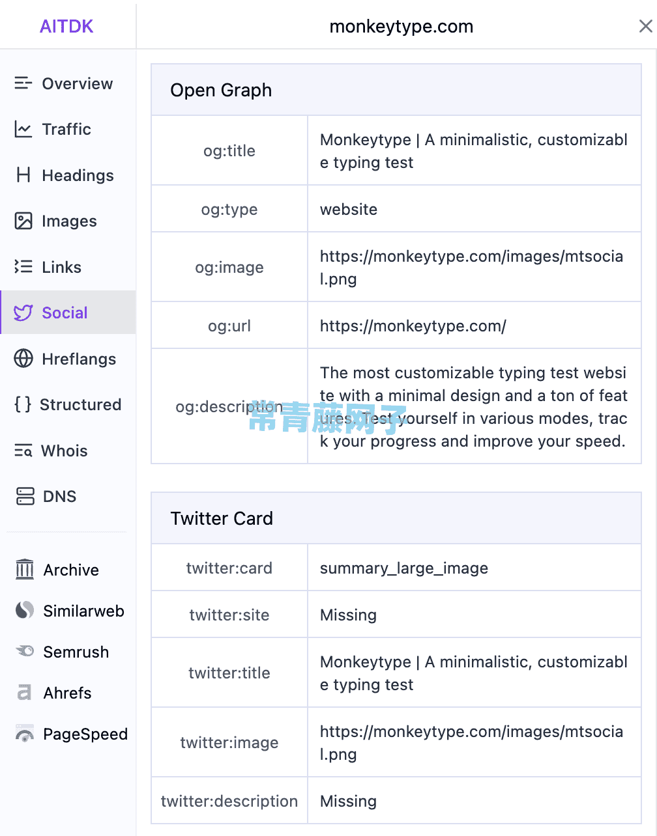Open the Hreflangs section label

pos(79,359)
